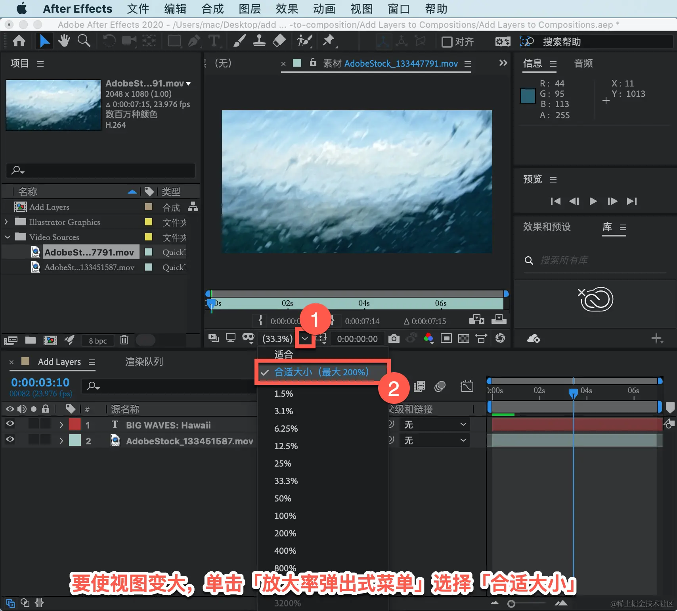The image size is (677, 611).
Task: Hide the AdobeStock_133451587.mov layer
Action: (x=10, y=440)
